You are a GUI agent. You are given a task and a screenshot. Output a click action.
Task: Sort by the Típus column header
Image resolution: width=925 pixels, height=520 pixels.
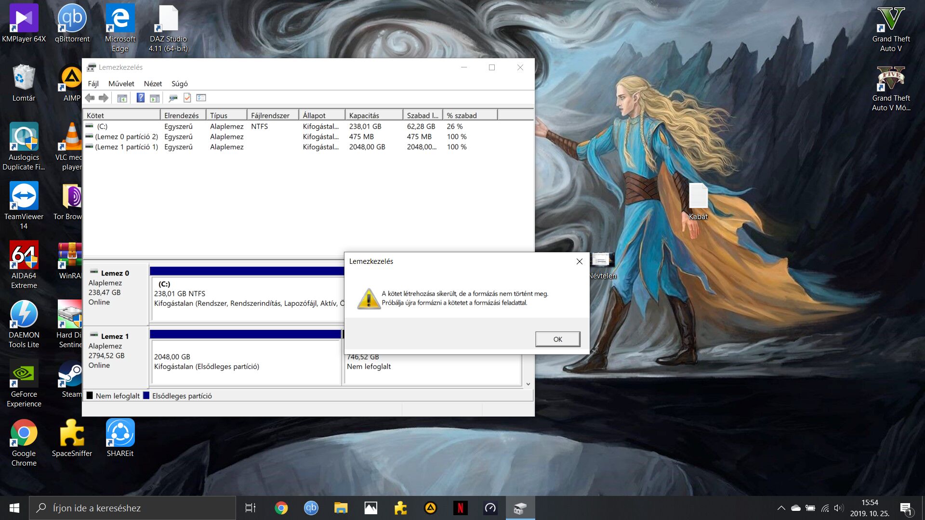pyautogui.click(x=226, y=116)
